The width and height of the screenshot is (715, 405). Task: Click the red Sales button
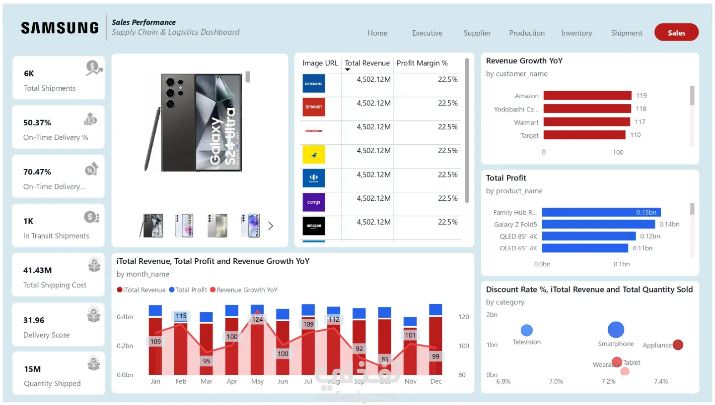tap(676, 33)
